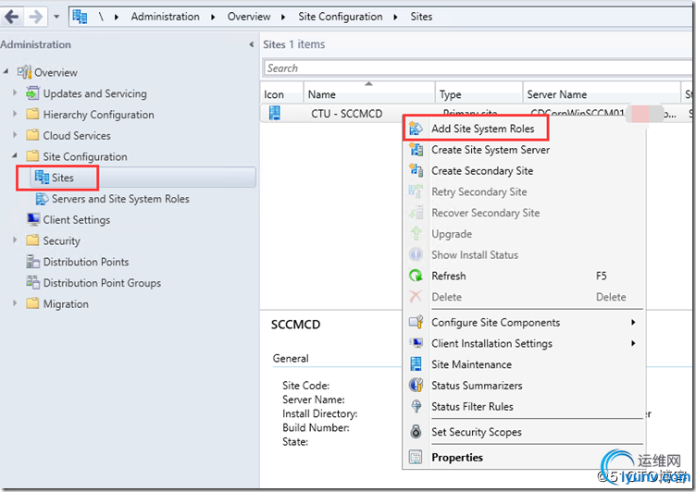Click the Updates and Servicing icon
The image size is (696, 492).
coord(32,93)
